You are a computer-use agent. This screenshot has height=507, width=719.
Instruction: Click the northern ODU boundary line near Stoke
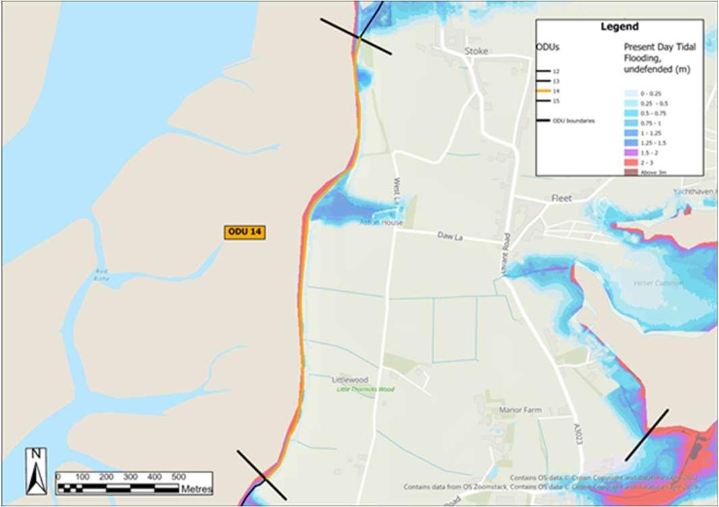356,36
